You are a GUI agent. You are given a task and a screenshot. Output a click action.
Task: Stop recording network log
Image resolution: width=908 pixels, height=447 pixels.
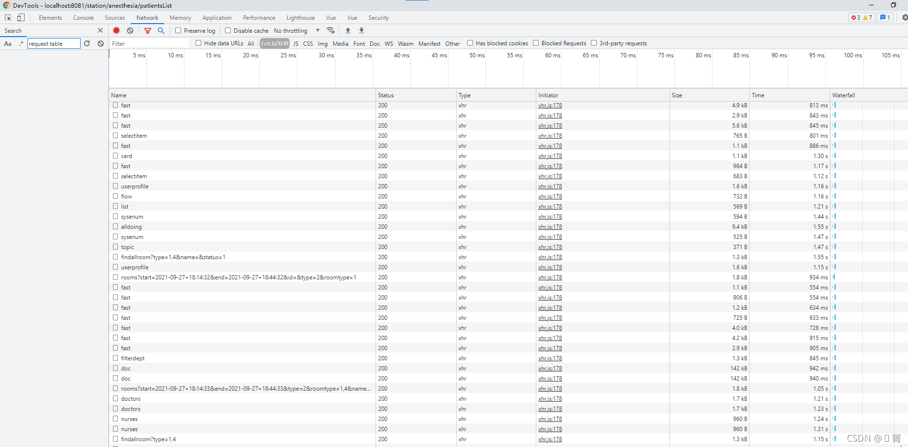[116, 30]
